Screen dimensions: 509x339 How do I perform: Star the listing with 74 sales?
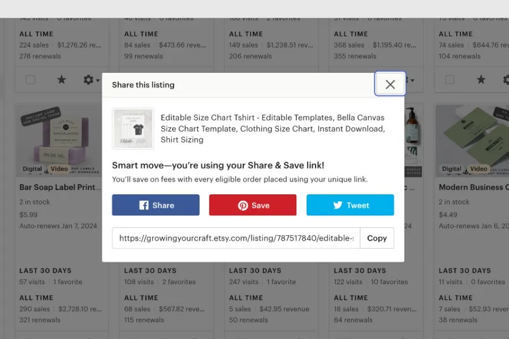(x=481, y=79)
